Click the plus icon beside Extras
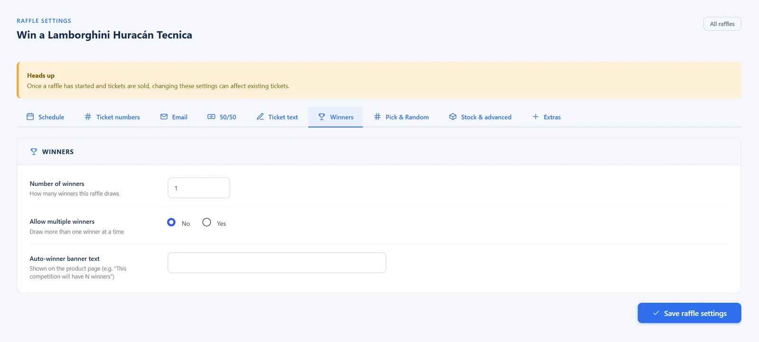Viewport: 759px width, 342px height. click(536, 117)
